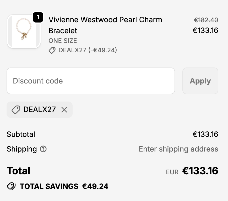Click the TOTAL SAVINGS text

(x=49, y=186)
